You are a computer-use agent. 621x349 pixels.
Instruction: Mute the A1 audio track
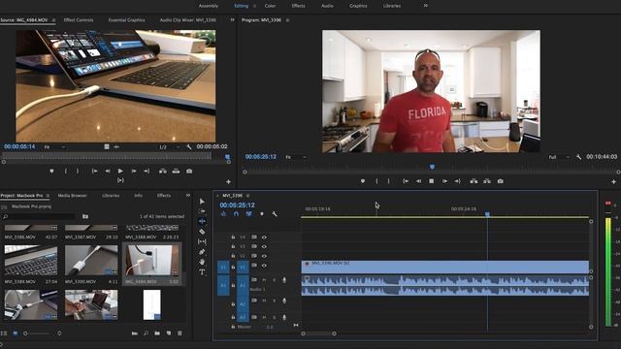[x=264, y=280]
